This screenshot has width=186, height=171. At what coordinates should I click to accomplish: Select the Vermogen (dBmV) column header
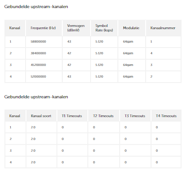point(76,28)
